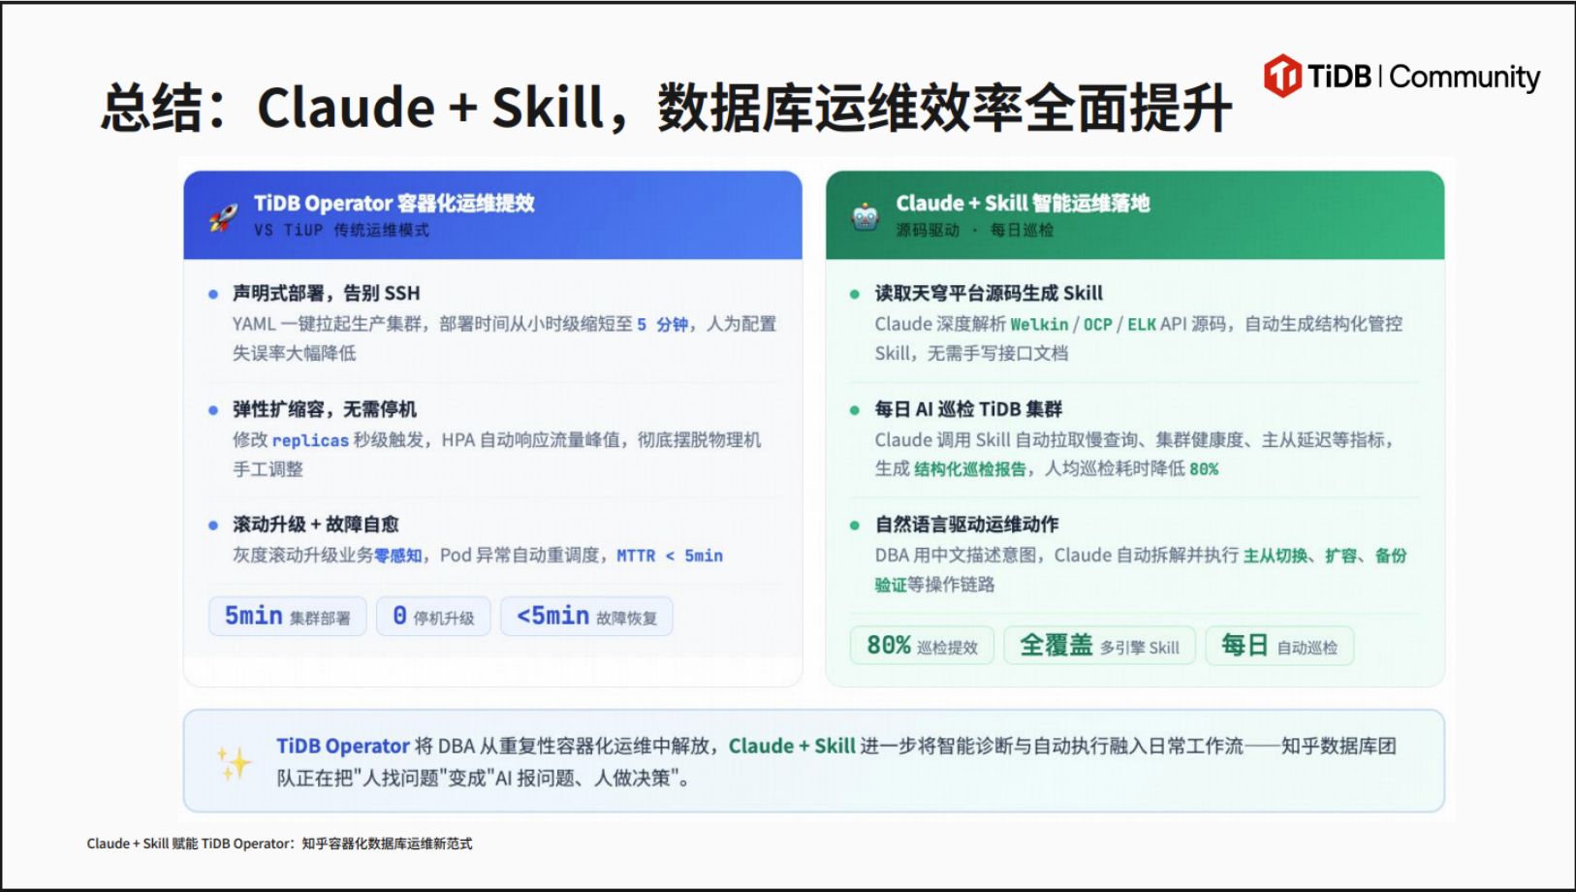
Task: Select the <5min 故障恢复 badge
Action: coord(586,617)
